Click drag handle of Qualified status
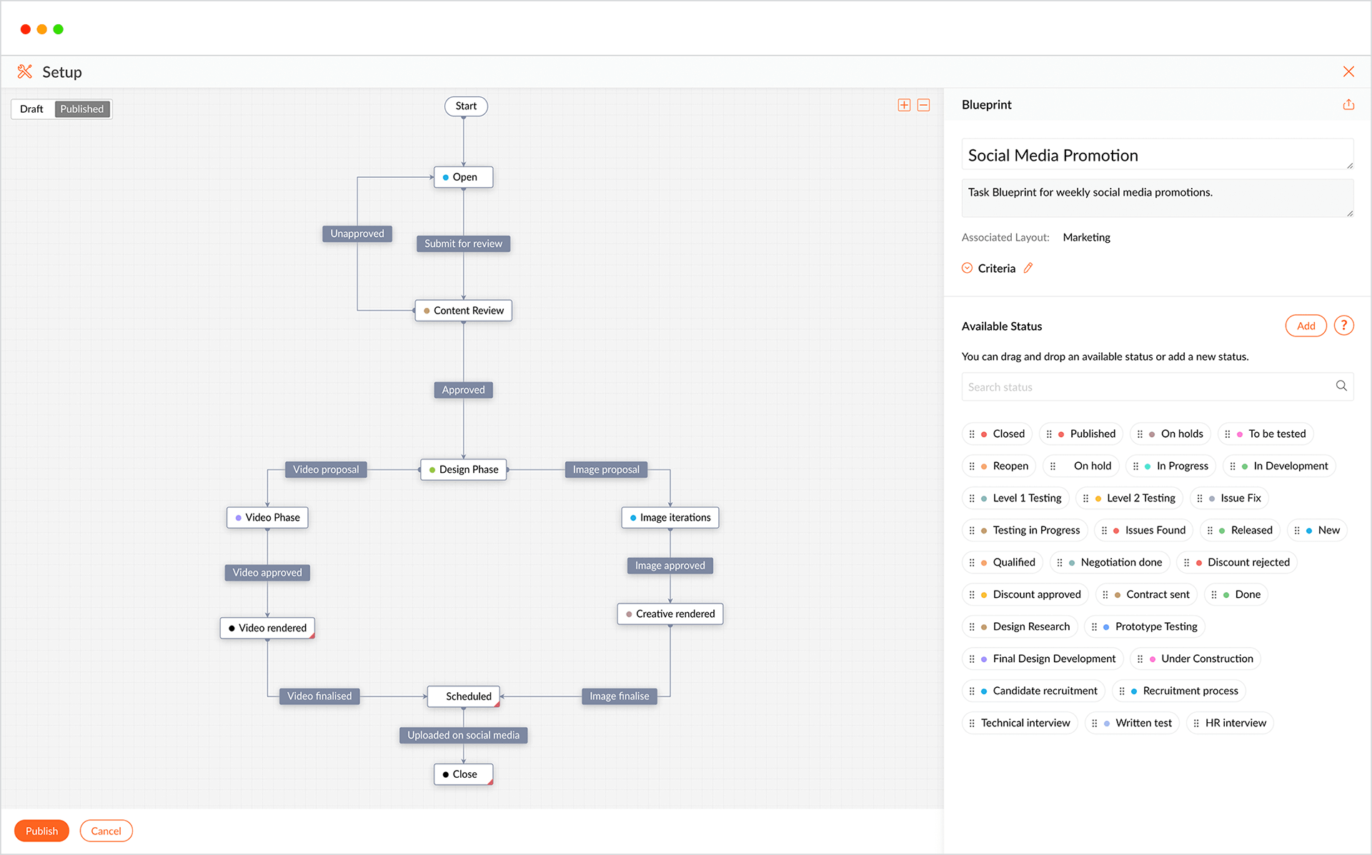 [972, 562]
